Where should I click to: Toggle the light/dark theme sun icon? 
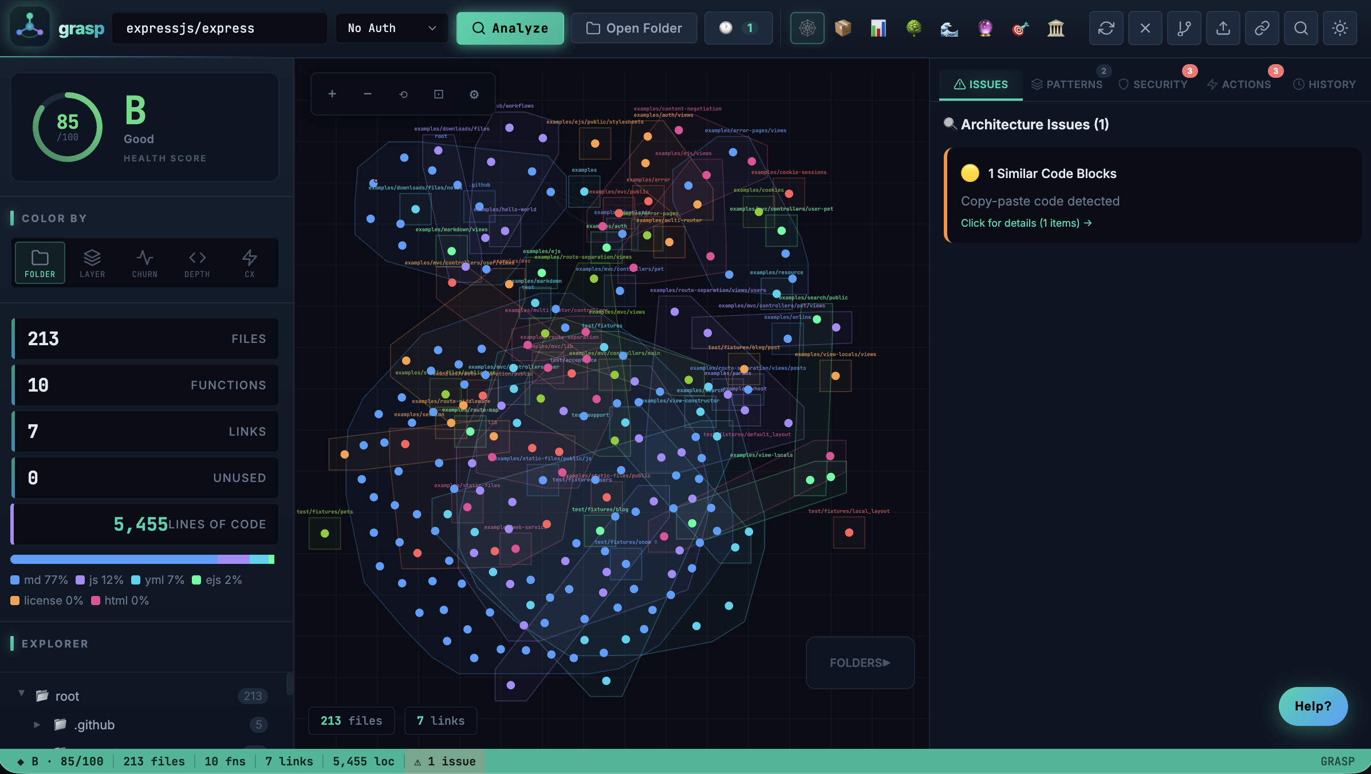click(1340, 27)
